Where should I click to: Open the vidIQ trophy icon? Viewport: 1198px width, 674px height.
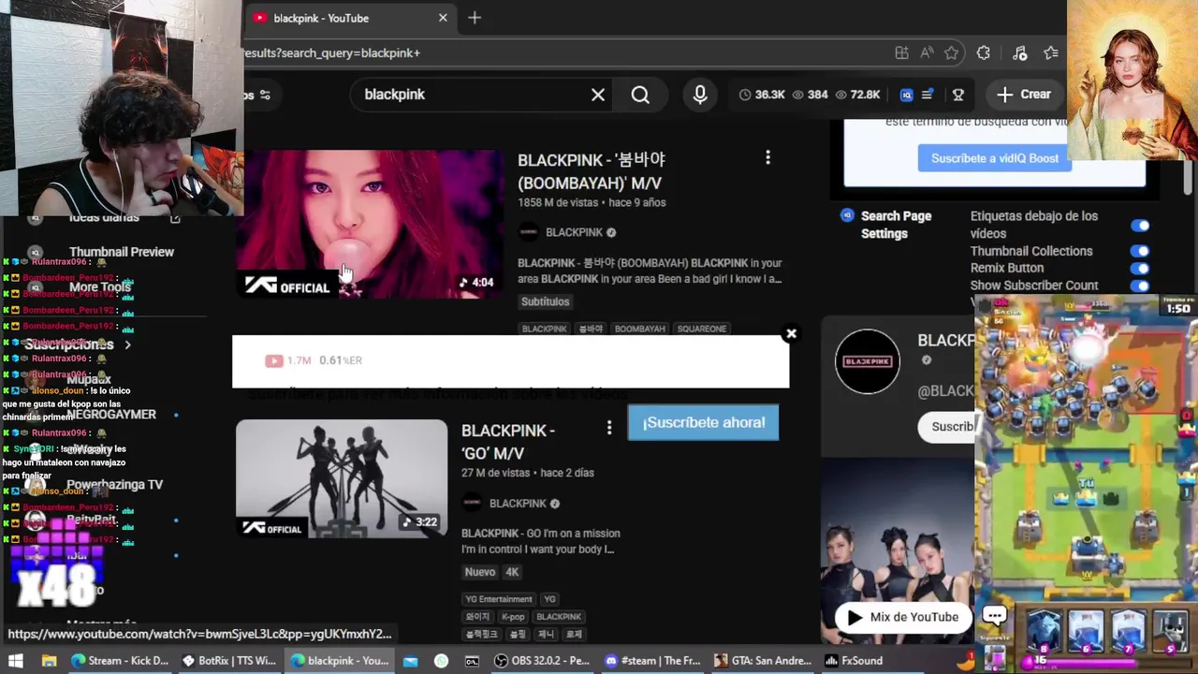pyautogui.click(x=958, y=95)
